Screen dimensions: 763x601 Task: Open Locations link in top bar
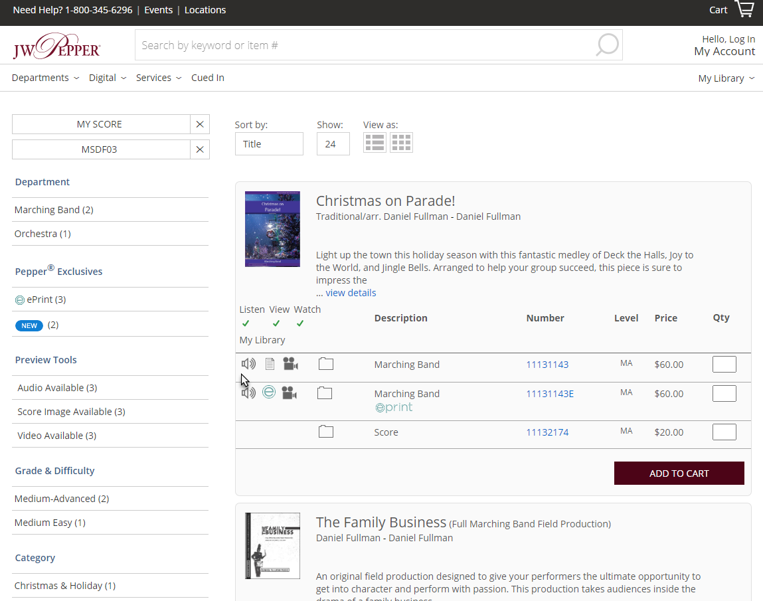[205, 10]
